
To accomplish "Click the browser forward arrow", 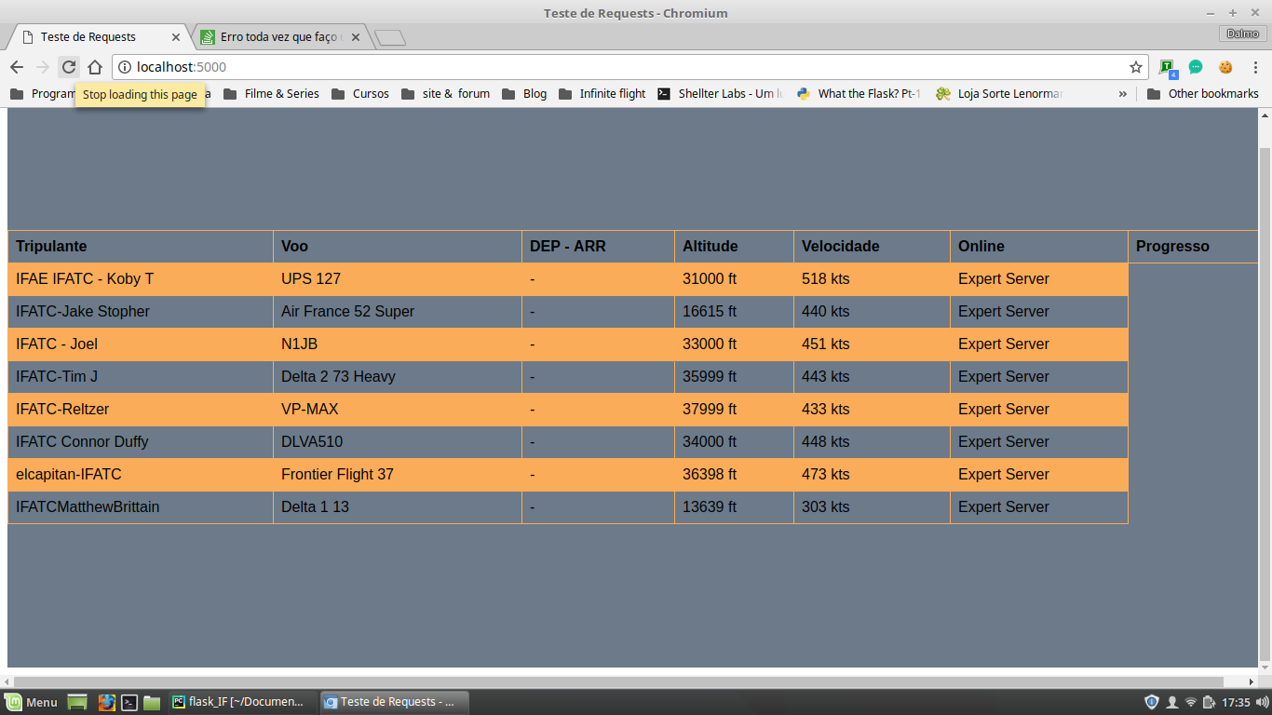I will point(43,67).
